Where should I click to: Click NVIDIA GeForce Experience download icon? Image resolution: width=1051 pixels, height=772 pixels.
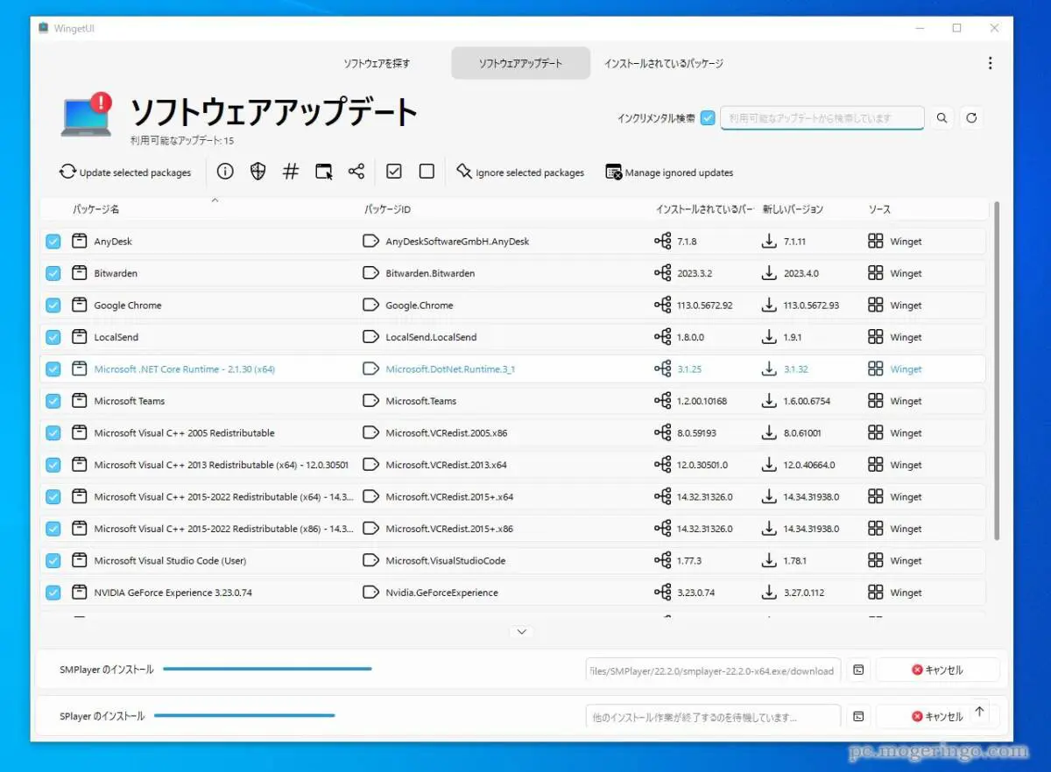click(769, 593)
